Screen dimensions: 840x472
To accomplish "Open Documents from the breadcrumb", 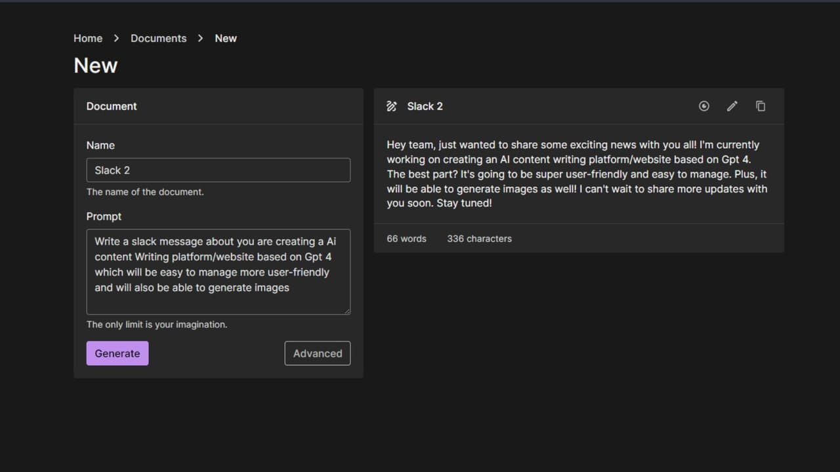I will (158, 39).
